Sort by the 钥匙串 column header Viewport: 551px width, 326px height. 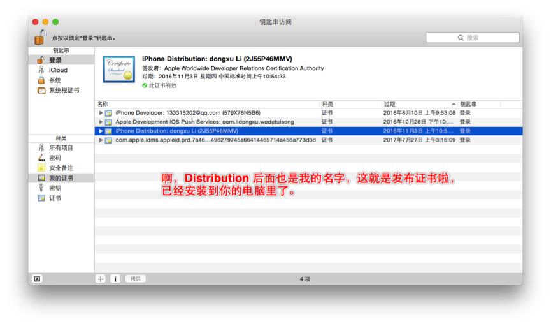click(x=479, y=104)
